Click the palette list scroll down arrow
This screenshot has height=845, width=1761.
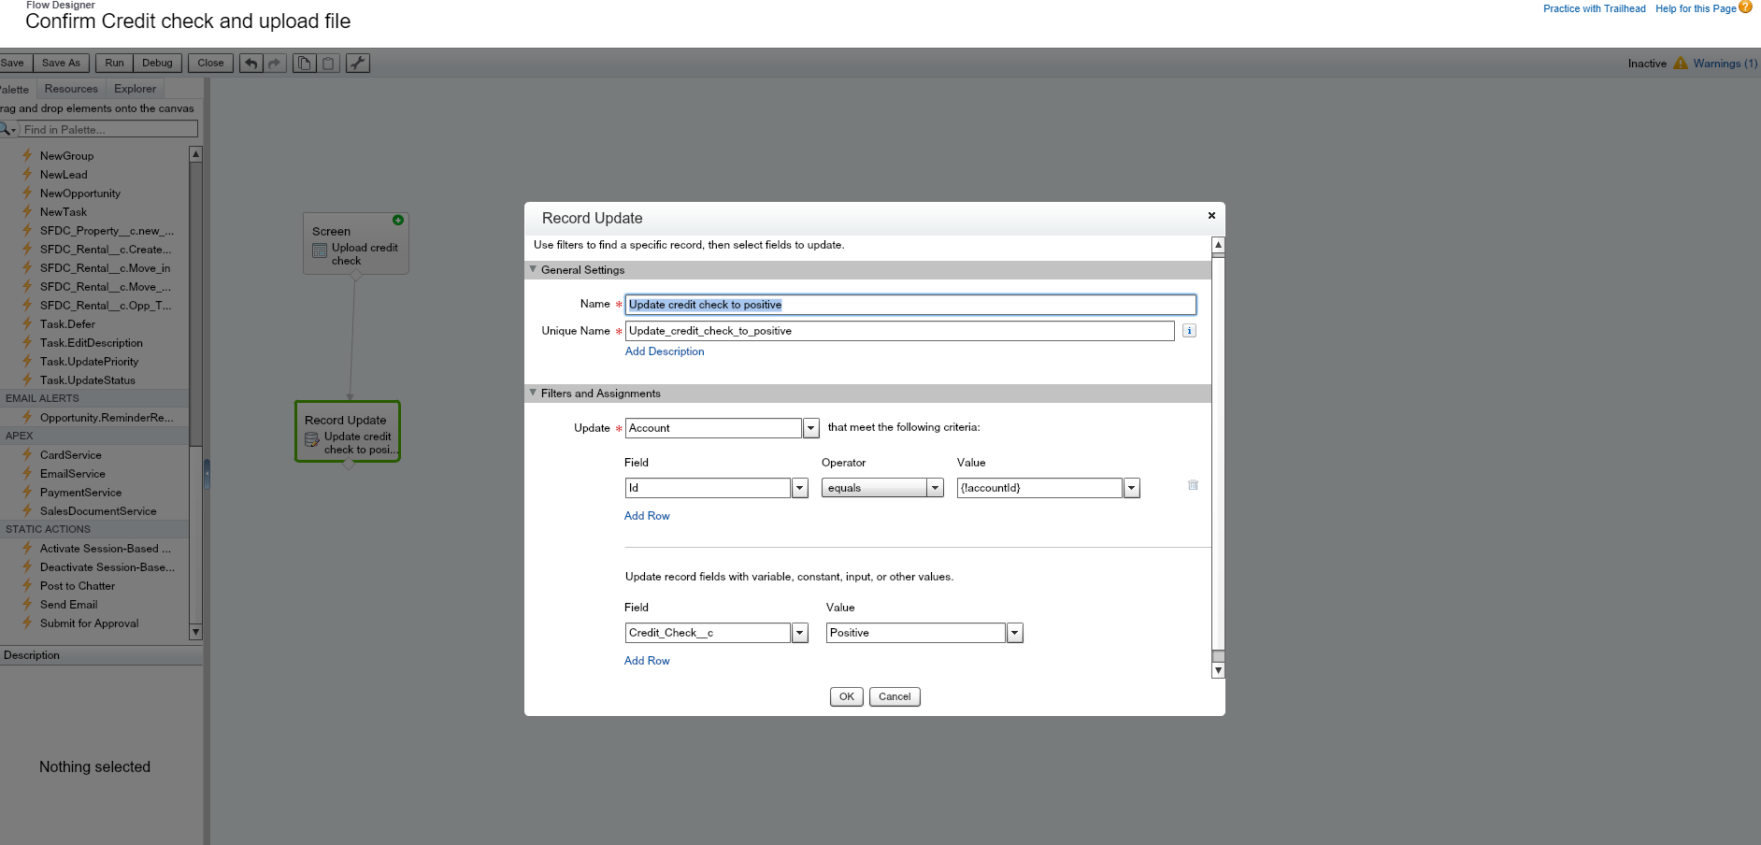tap(195, 632)
